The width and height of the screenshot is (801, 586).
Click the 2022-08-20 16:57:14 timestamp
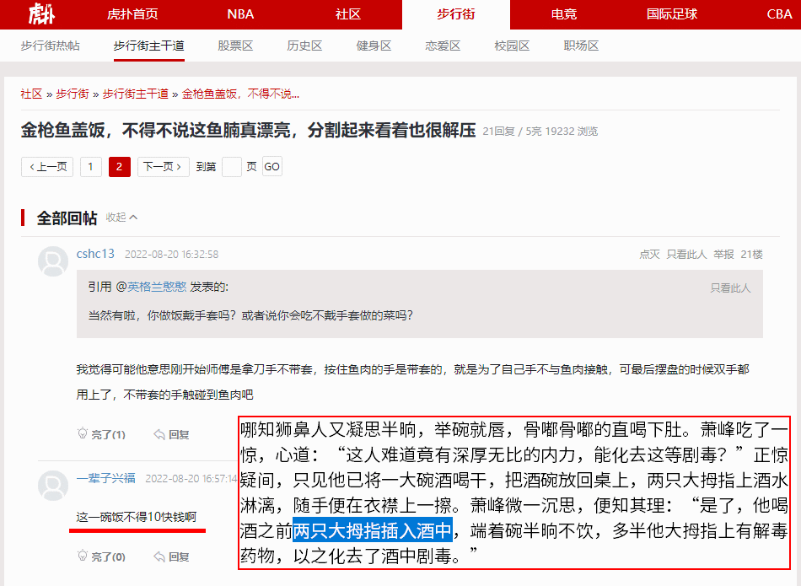click(191, 479)
